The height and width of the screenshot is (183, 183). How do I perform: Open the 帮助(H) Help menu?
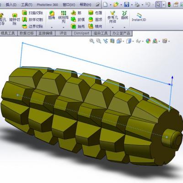click(86, 5)
